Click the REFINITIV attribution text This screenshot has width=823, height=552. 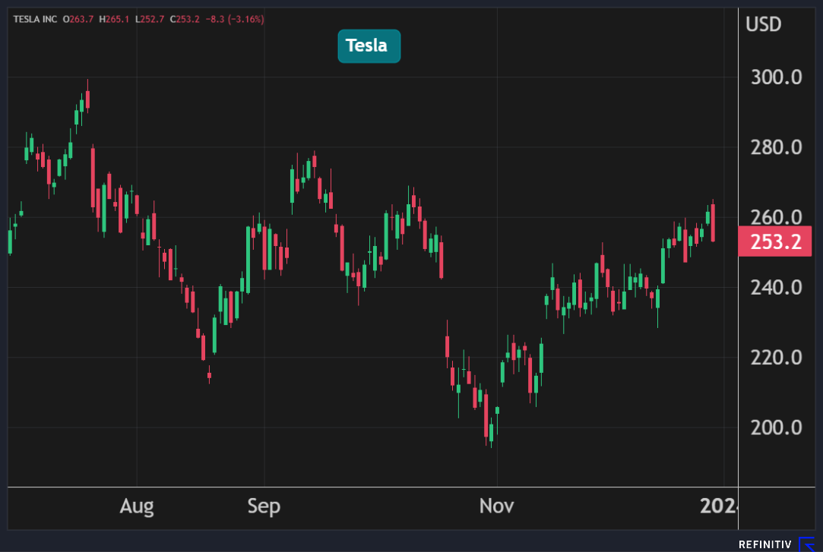pyautogui.click(x=764, y=544)
